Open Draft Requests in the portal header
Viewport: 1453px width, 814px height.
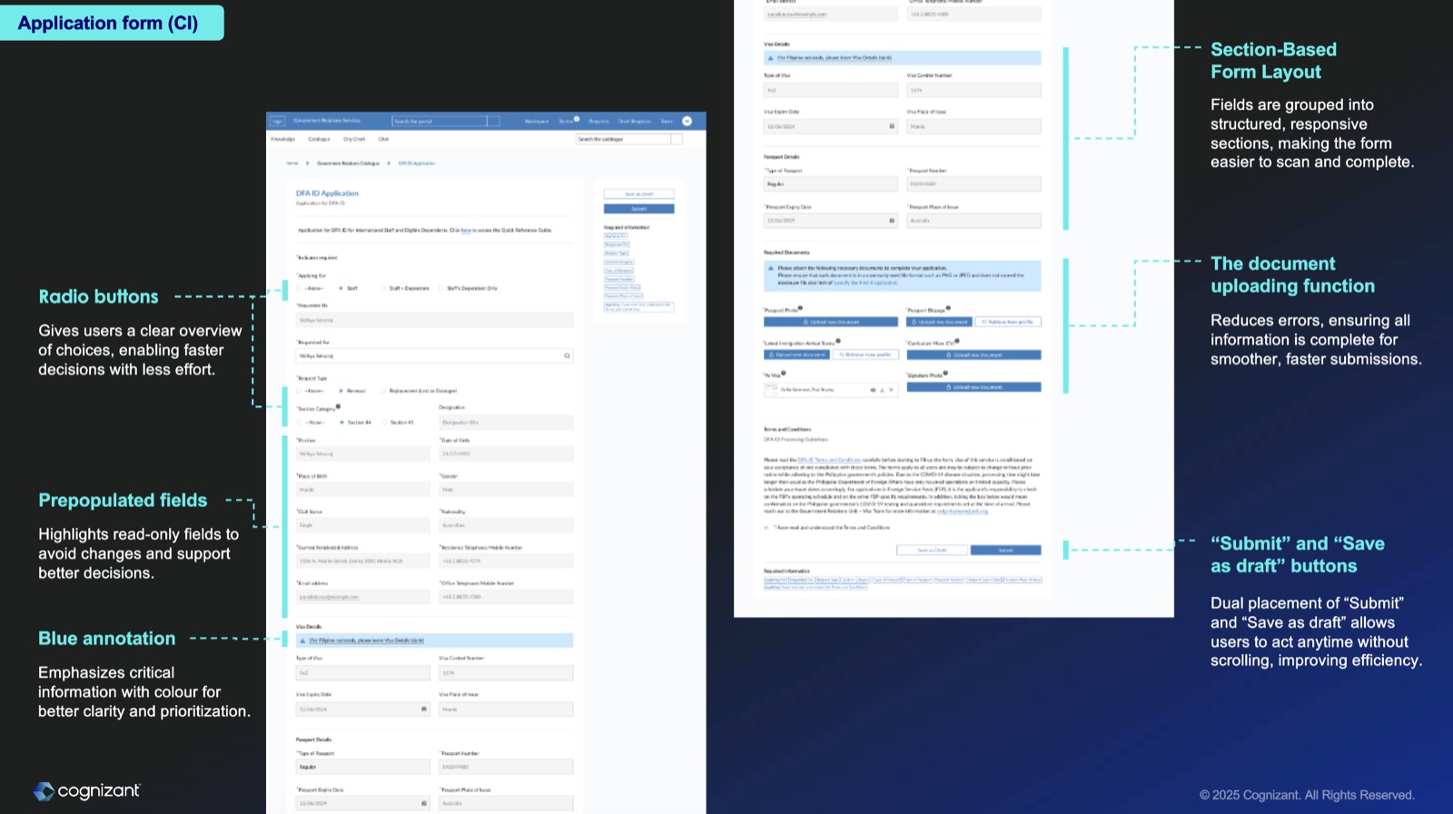(635, 121)
